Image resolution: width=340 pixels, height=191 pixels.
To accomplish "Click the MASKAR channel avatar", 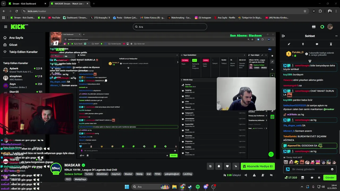I will pos(56,169).
